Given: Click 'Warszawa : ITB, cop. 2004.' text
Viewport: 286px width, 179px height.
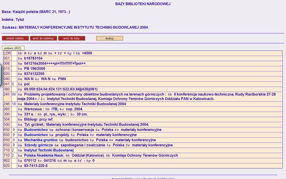Looking at the screenshot, I should [53, 109].
